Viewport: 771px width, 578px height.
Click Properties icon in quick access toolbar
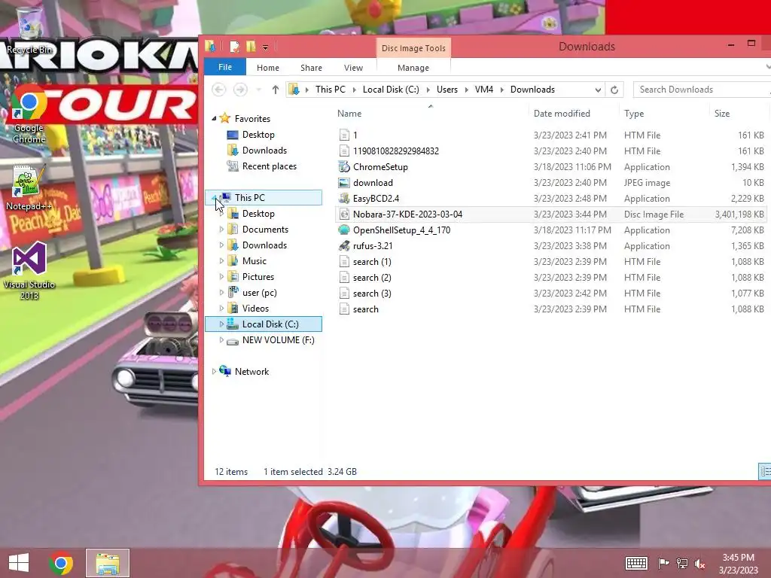point(235,47)
